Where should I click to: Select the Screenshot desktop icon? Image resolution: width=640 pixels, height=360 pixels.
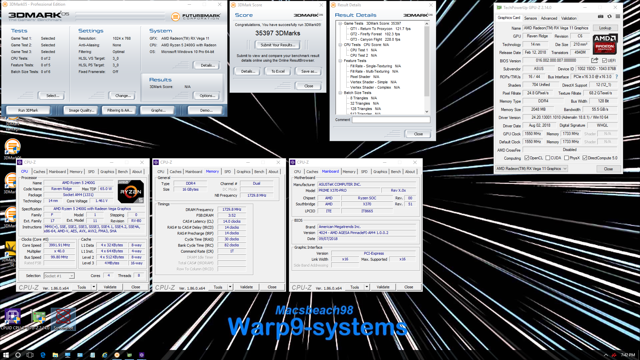pos(63,319)
